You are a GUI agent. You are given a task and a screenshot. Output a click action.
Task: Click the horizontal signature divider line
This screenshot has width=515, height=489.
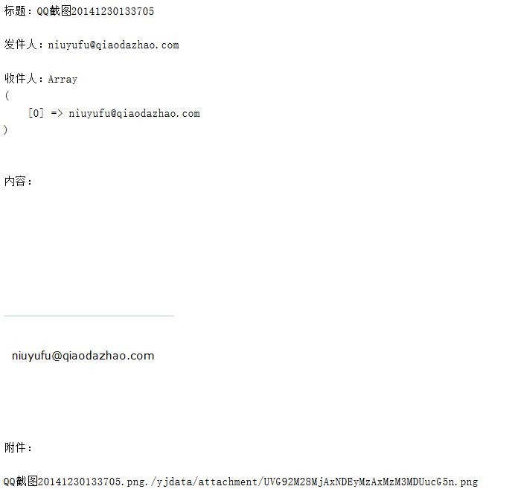coord(89,316)
